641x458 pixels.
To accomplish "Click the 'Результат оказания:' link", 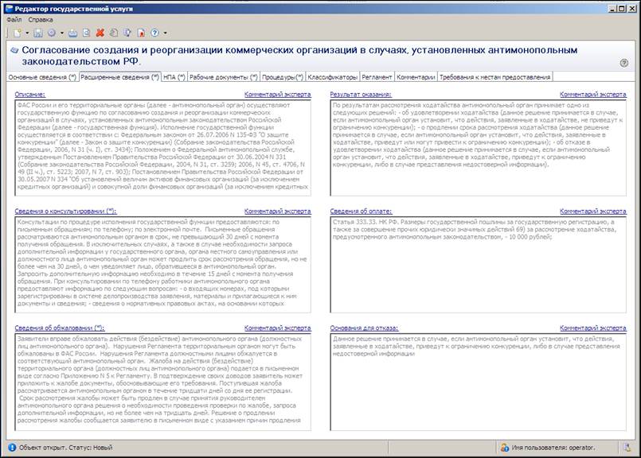I will tap(361, 95).
